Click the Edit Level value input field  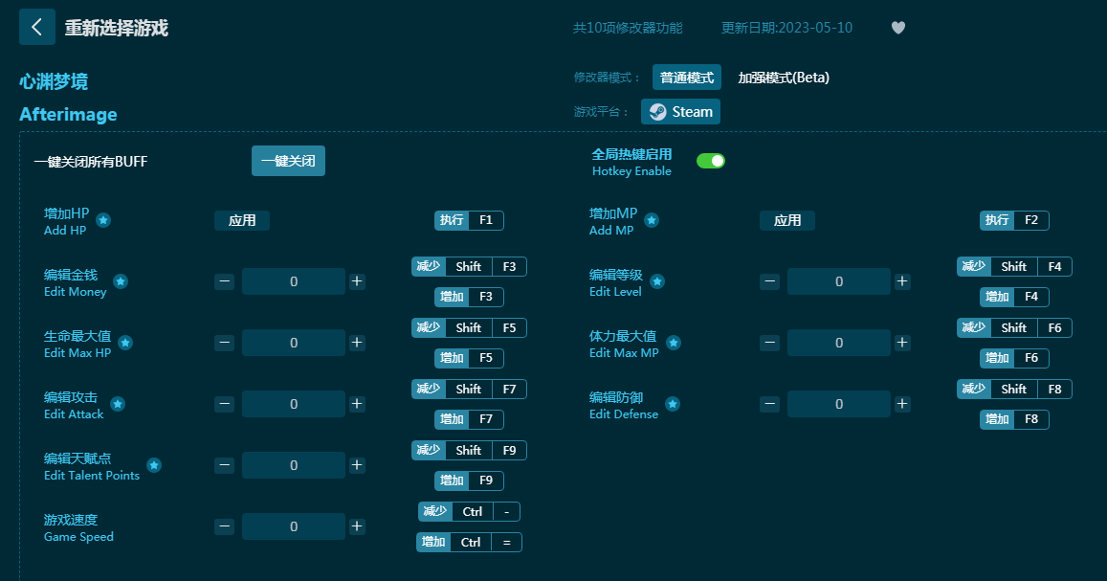[x=839, y=281]
